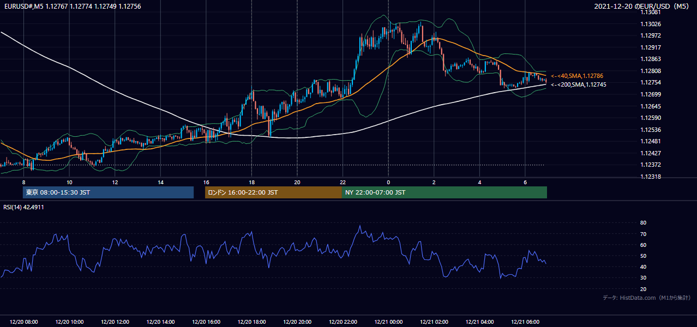Click price level 1.13026 on axis
This screenshot has height=327, width=697.
(651, 24)
